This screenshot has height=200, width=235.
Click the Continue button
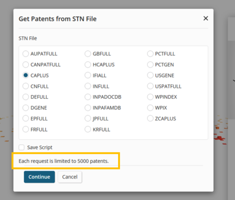tap(39, 177)
